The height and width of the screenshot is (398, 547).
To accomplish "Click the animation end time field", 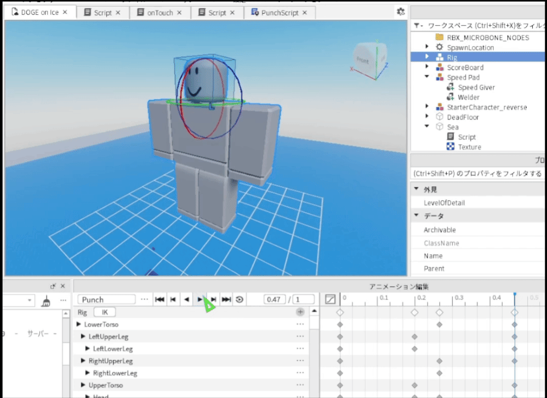I will coord(304,299).
